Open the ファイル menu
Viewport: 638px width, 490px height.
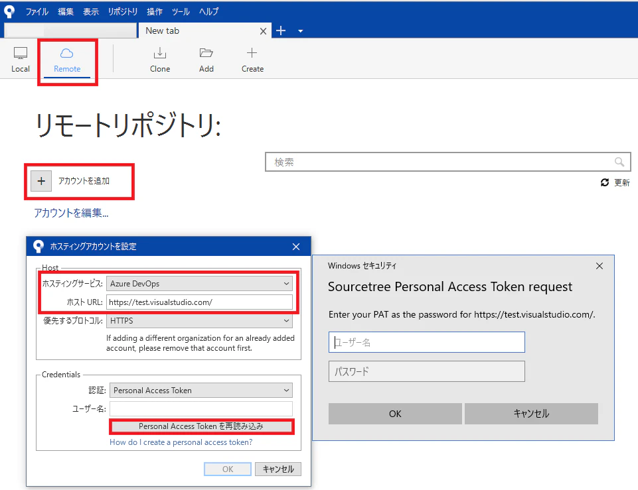[37, 11]
